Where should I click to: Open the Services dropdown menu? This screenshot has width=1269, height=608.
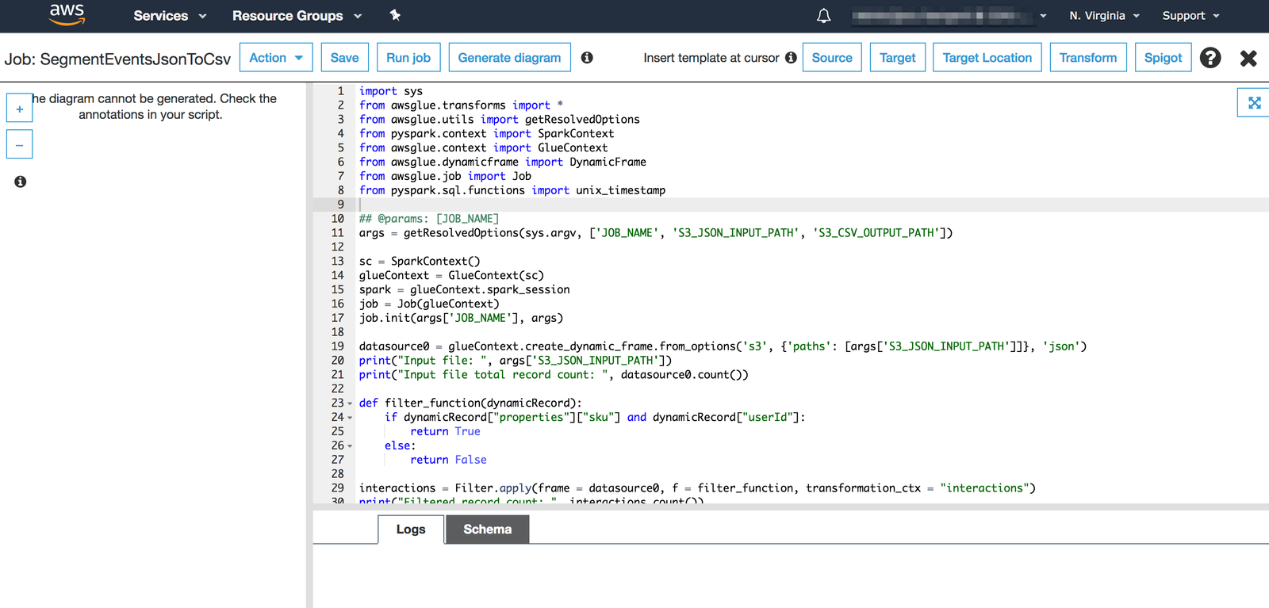click(170, 16)
